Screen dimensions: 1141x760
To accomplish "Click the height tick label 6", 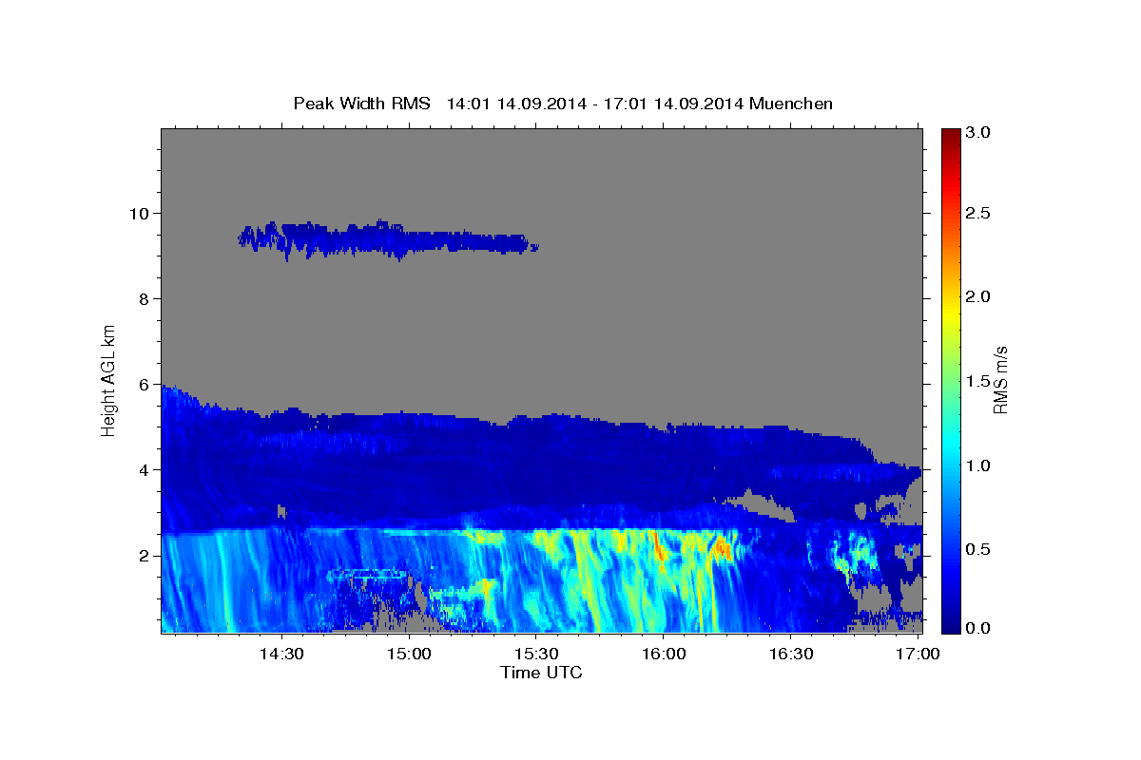I will coord(145,384).
